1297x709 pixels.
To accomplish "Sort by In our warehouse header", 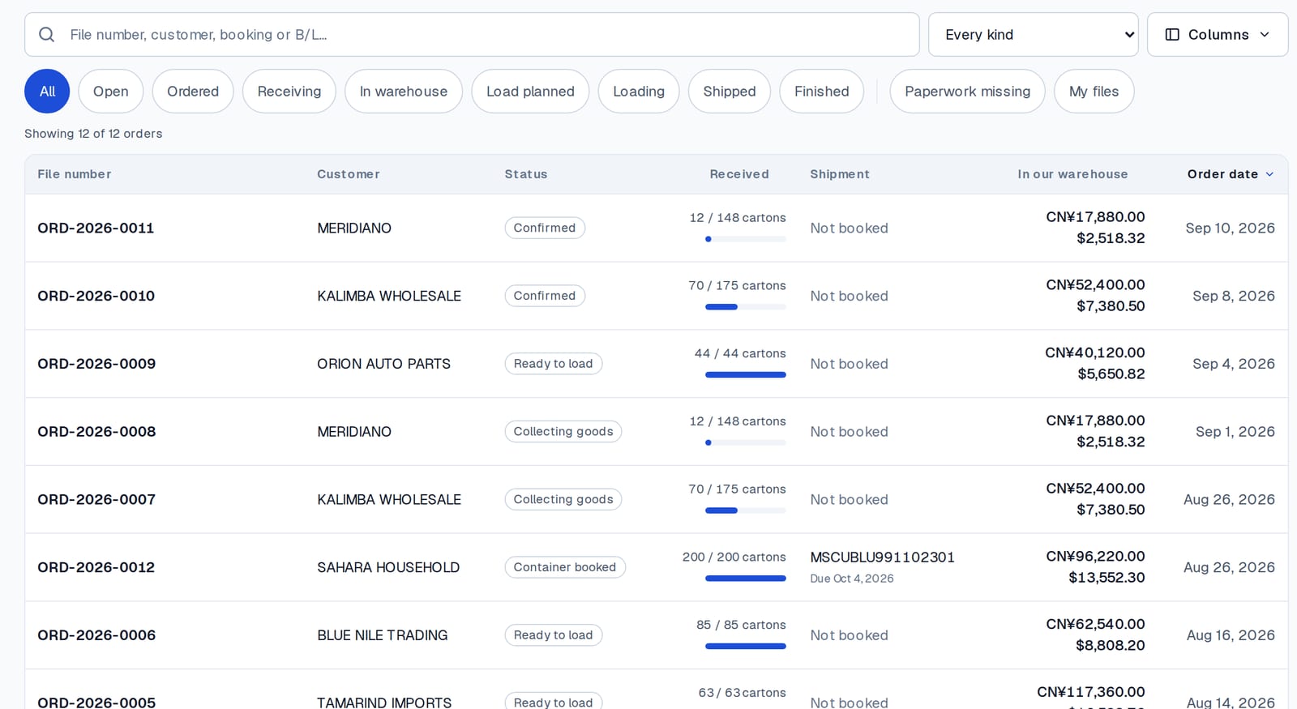I will (x=1072, y=174).
